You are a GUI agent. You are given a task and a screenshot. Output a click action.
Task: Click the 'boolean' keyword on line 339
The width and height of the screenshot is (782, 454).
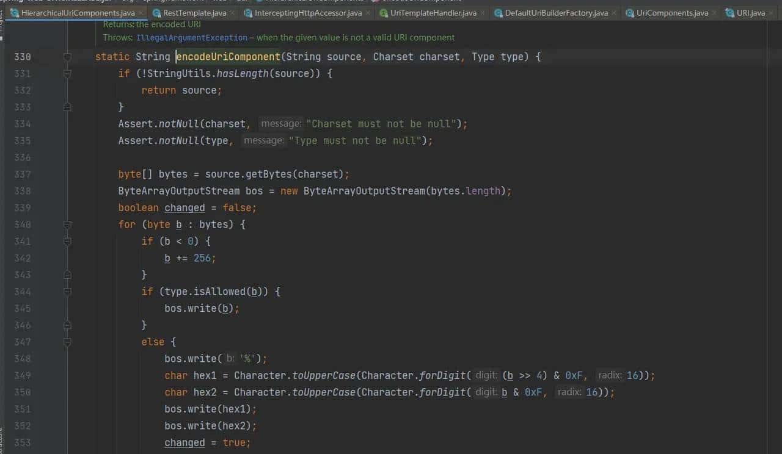pyautogui.click(x=139, y=207)
